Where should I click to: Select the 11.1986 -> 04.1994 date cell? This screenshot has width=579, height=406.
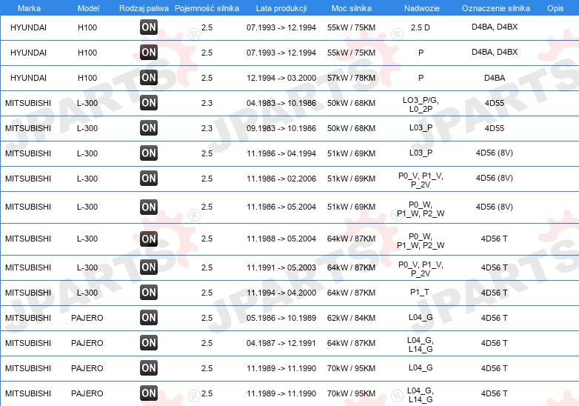[x=281, y=153]
